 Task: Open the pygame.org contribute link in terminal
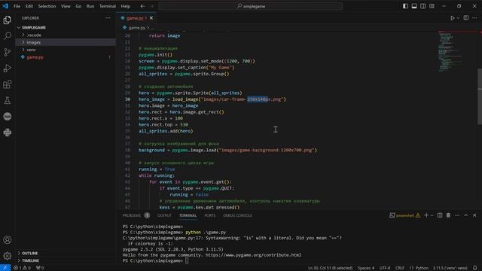tap(253, 255)
